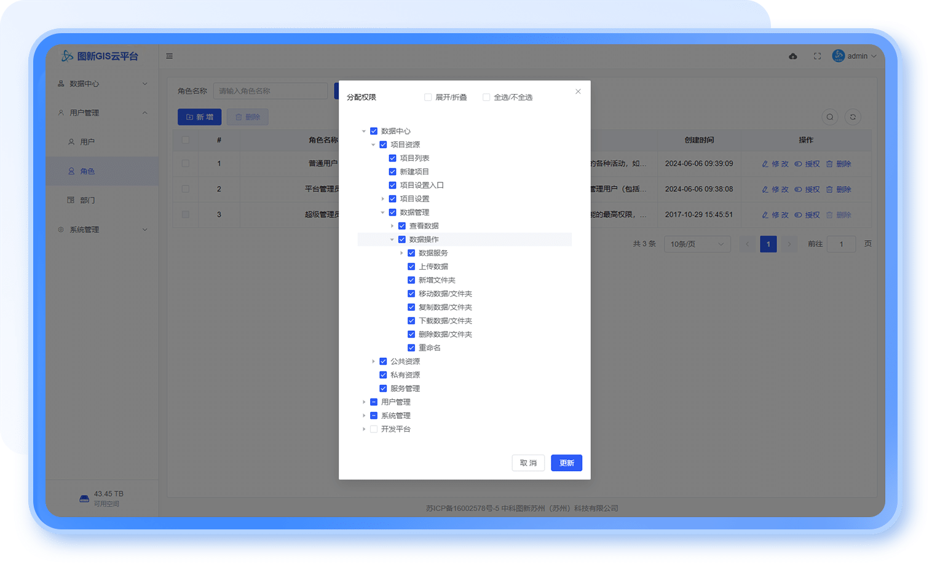Click the 更新 button
This screenshot has width=932, height=565.
(566, 463)
